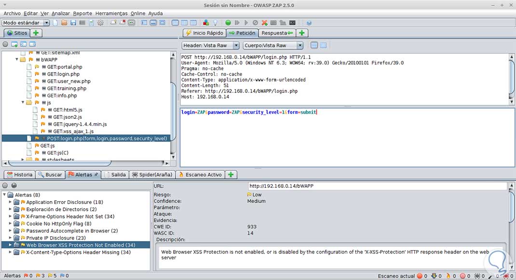Click the last dark toolbar icon before help
The height and width of the screenshot is (280, 516).
(x=292, y=23)
